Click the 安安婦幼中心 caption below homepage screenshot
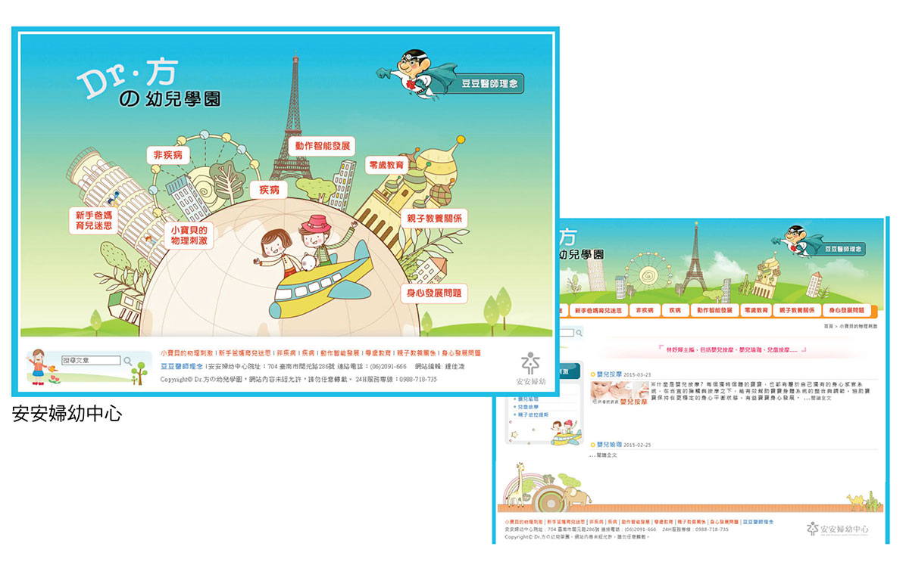This screenshot has width=909, height=568. pyautogui.click(x=67, y=414)
